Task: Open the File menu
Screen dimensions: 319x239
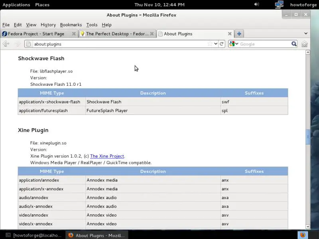Action: 6,25
